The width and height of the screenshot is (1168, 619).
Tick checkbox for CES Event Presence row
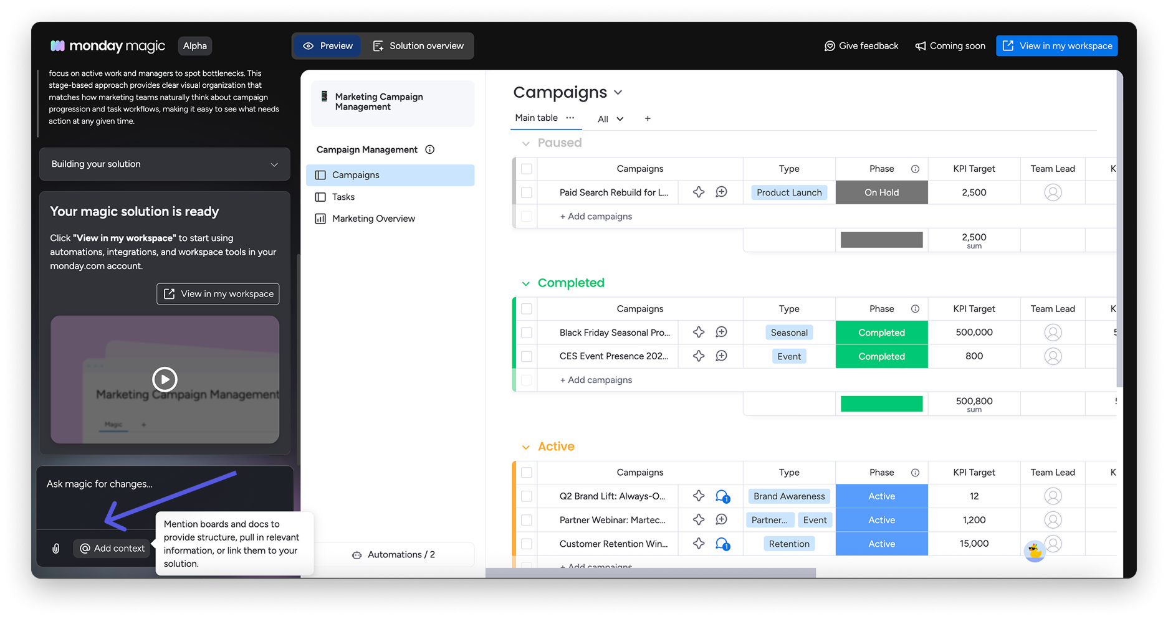click(x=527, y=356)
